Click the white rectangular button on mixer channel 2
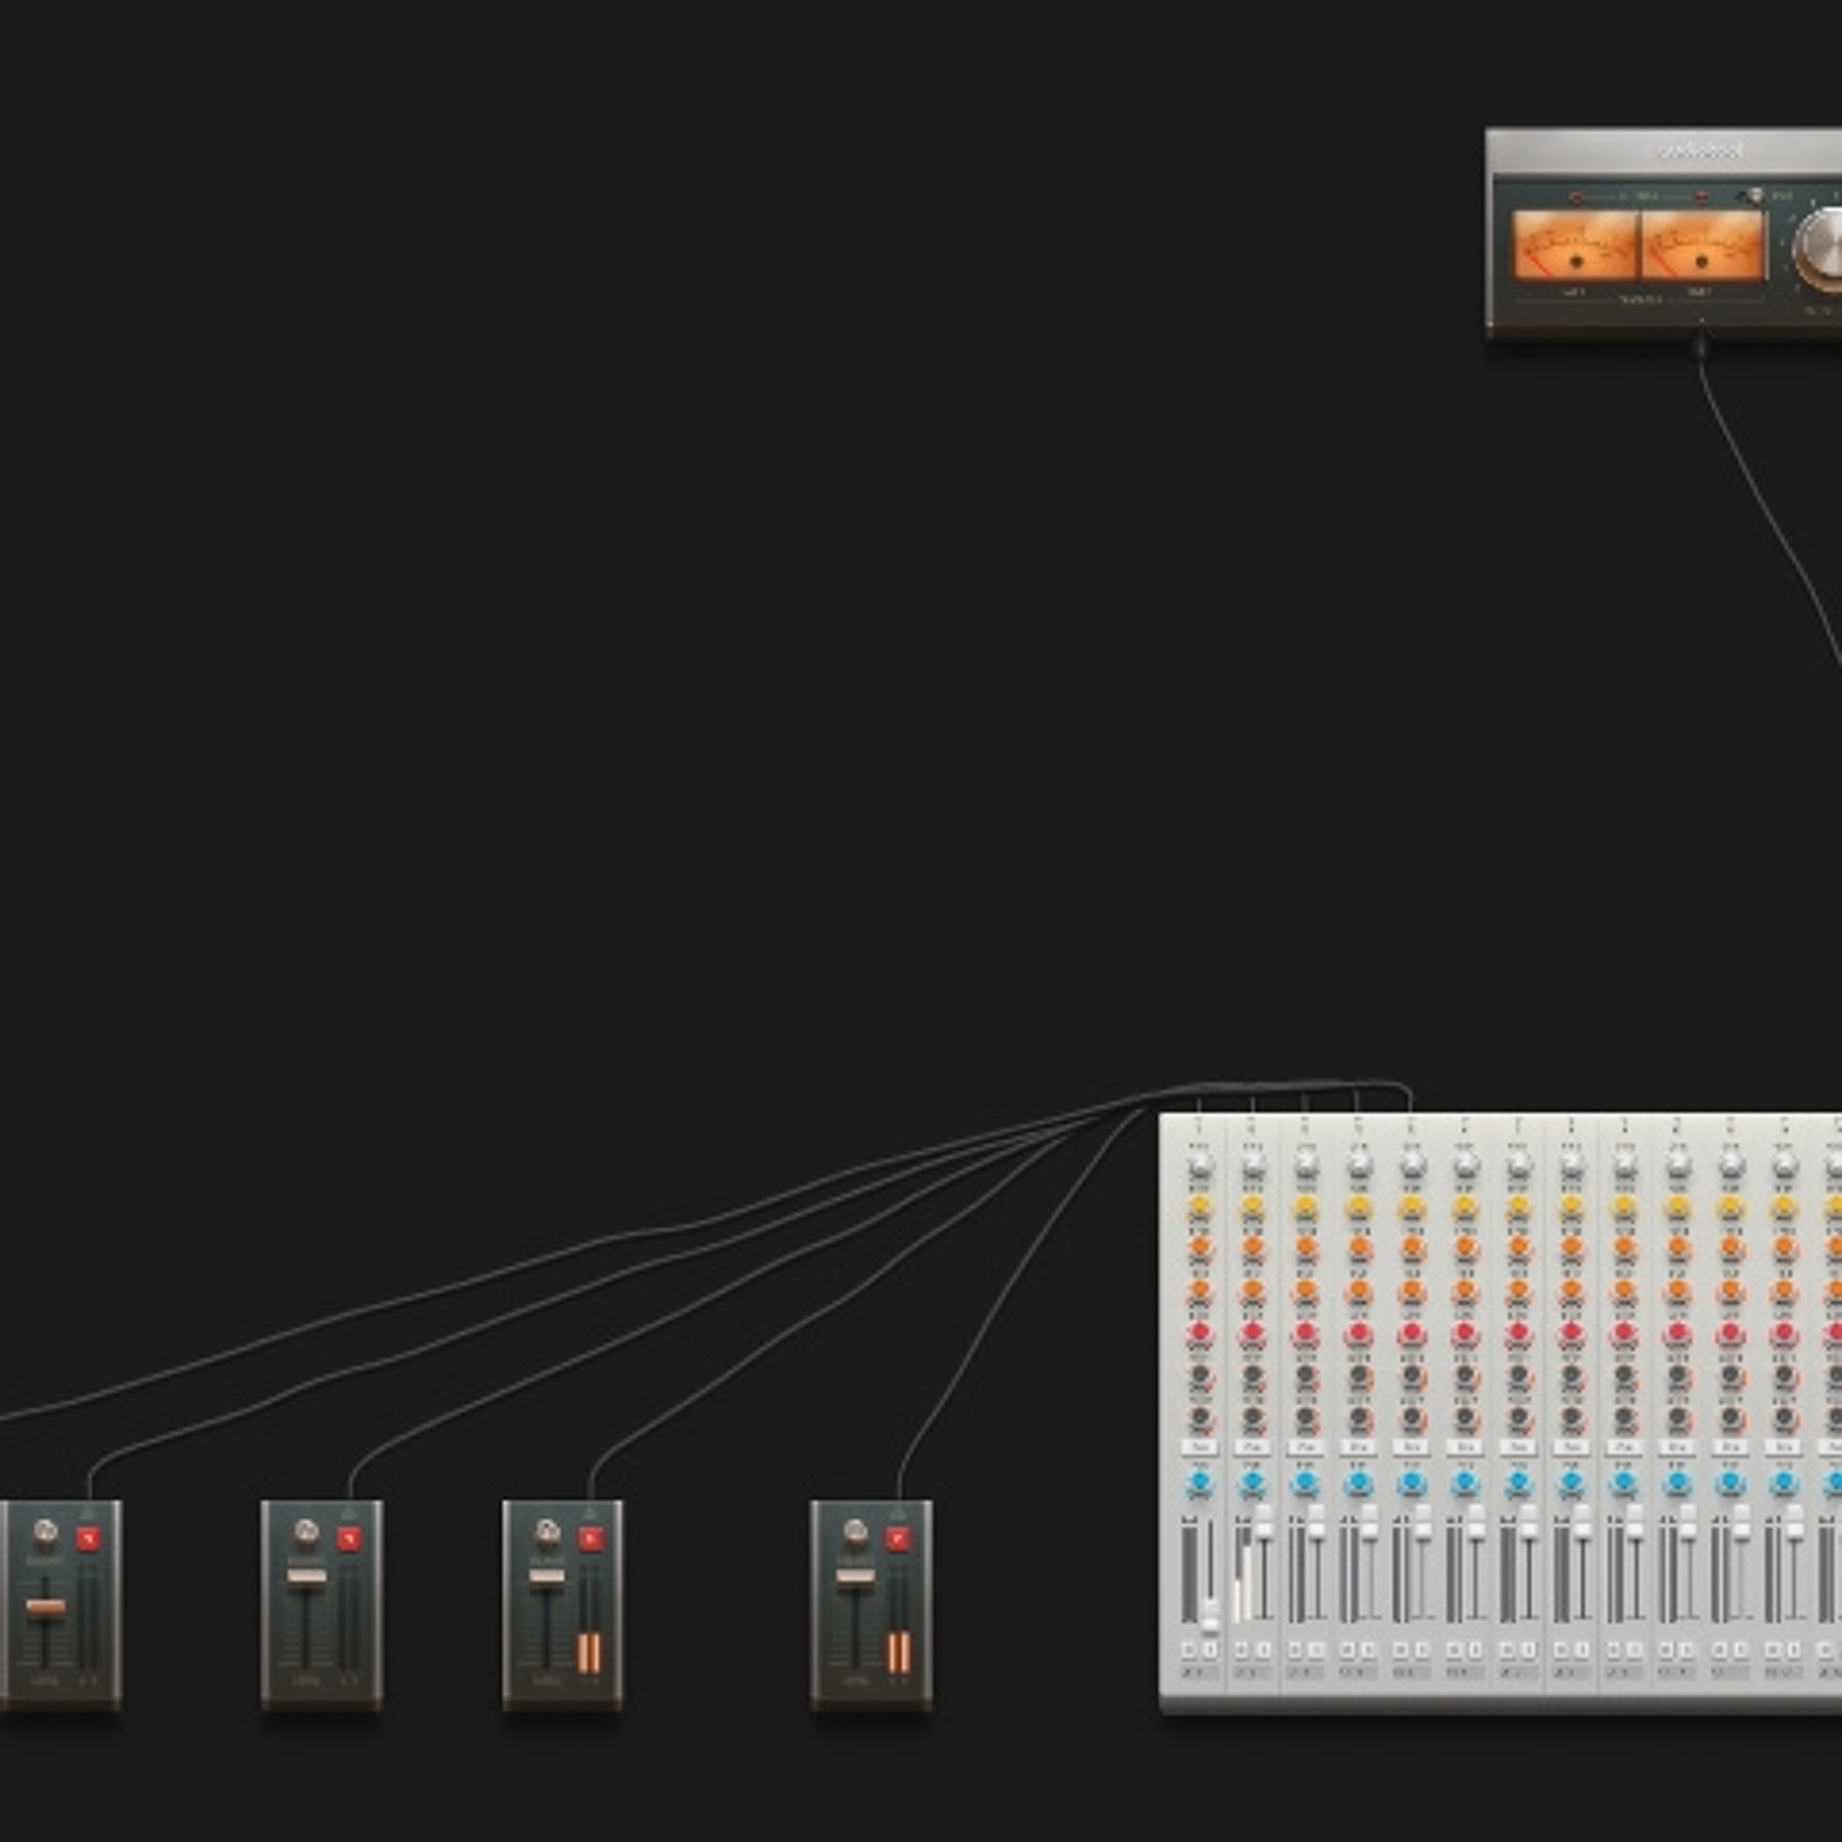This screenshot has width=1842, height=1842. point(1253,1447)
